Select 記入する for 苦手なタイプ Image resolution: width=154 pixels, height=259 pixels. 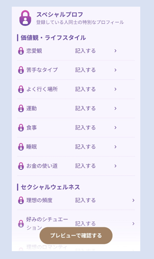click(85, 70)
